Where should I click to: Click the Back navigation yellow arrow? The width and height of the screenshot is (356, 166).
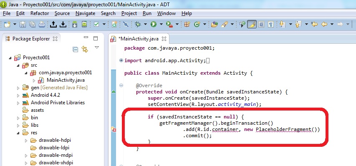324,24
